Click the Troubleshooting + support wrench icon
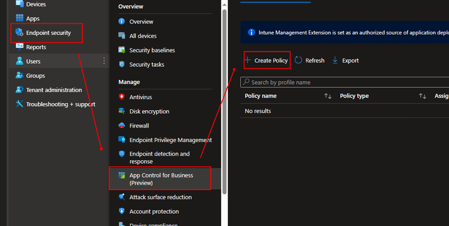Screen dimensions: 449x226 tap(19, 104)
